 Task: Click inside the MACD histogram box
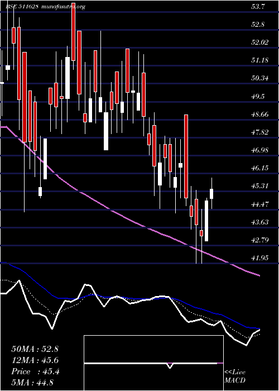pos(153,363)
